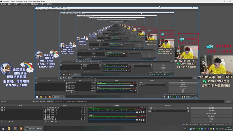
Task: Toggle visibility eye of 文本 (GDI+) 3
Action: click(82, 112)
